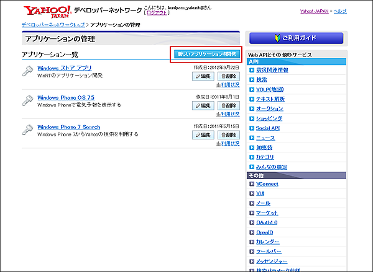Click 新しいアプリケーションを開発 button
The height and width of the screenshot is (272, 373).
207,54
